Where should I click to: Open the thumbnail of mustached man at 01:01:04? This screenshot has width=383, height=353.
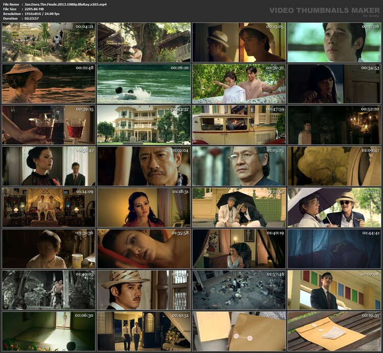(x=143, y=166)
